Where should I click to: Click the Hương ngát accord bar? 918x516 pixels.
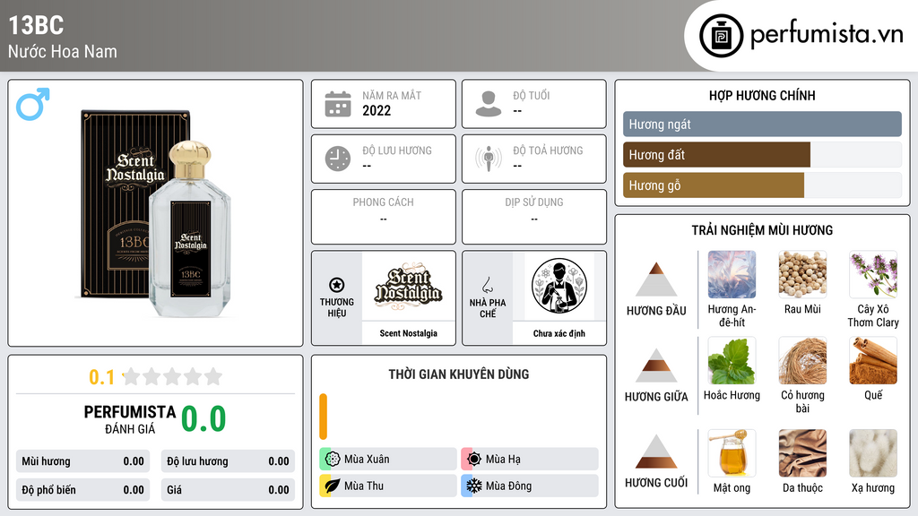click(x=762, y=124)
